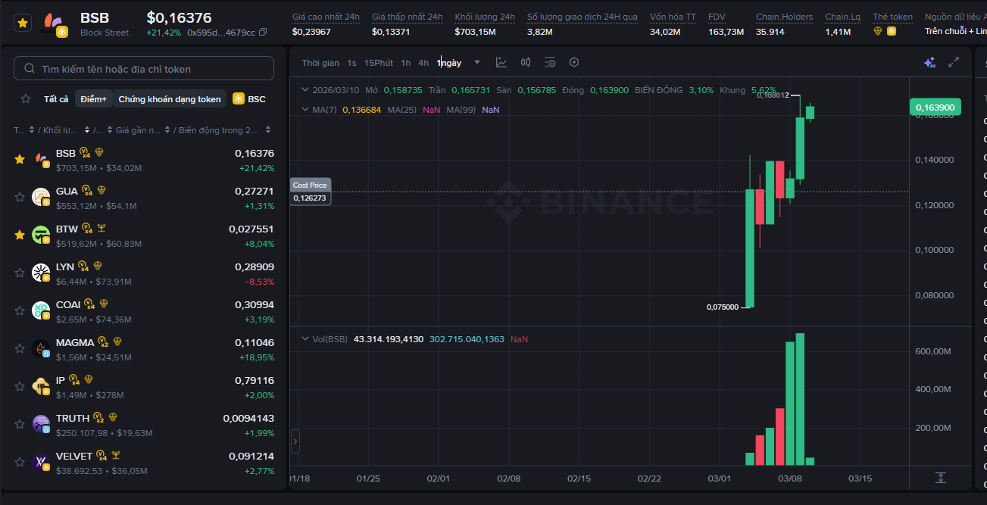987x505 pixels.
Task: Favorite the MAGMA token star
Action: [x=20, y=348]
